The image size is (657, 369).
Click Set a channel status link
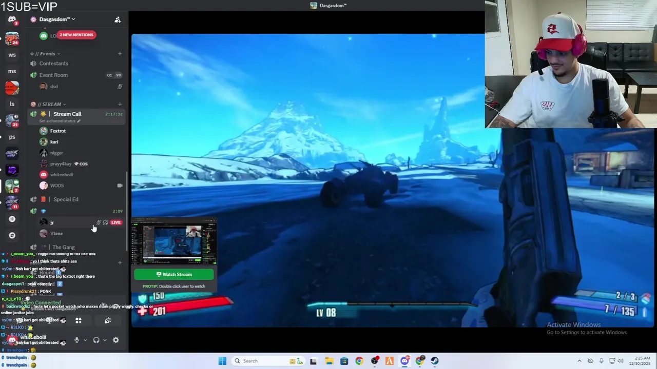[60, 121]
